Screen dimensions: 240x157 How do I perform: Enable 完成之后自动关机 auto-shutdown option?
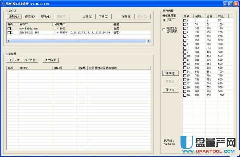click(x=164, y=29)
